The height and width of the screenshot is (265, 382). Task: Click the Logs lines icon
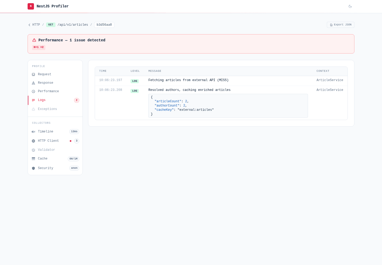tap(33, 100)
